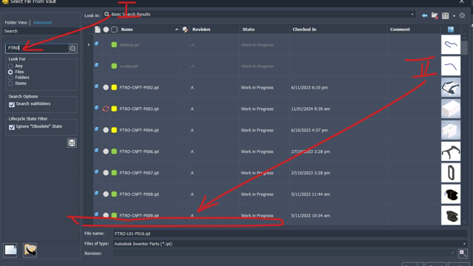Click the crossed-out Battery.ipt file name

pos(129,44)
